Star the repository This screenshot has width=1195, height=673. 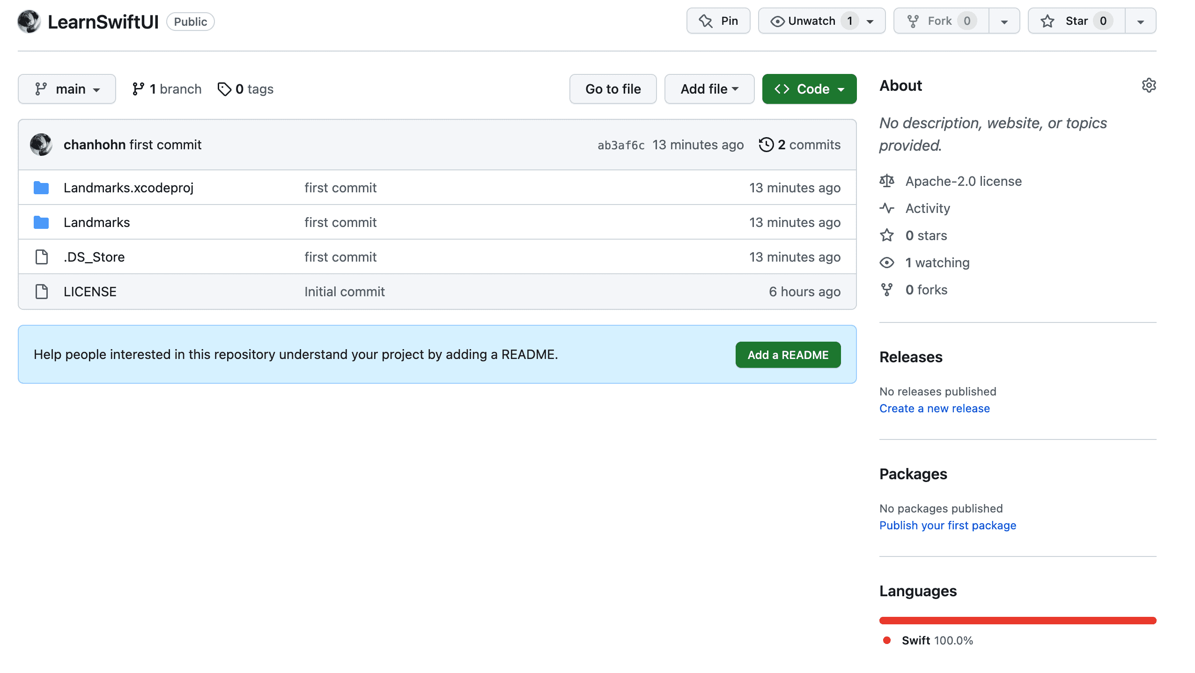click(x=1077, y=21)
